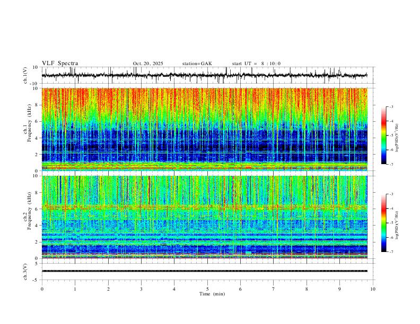Click the "ch.3(V)" axis label

25,272
